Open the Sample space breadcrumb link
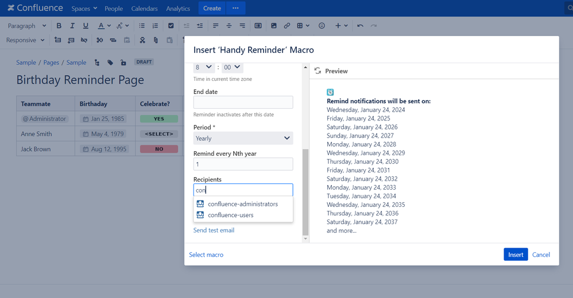The image size is (573, 298). (x=26, y=62)
